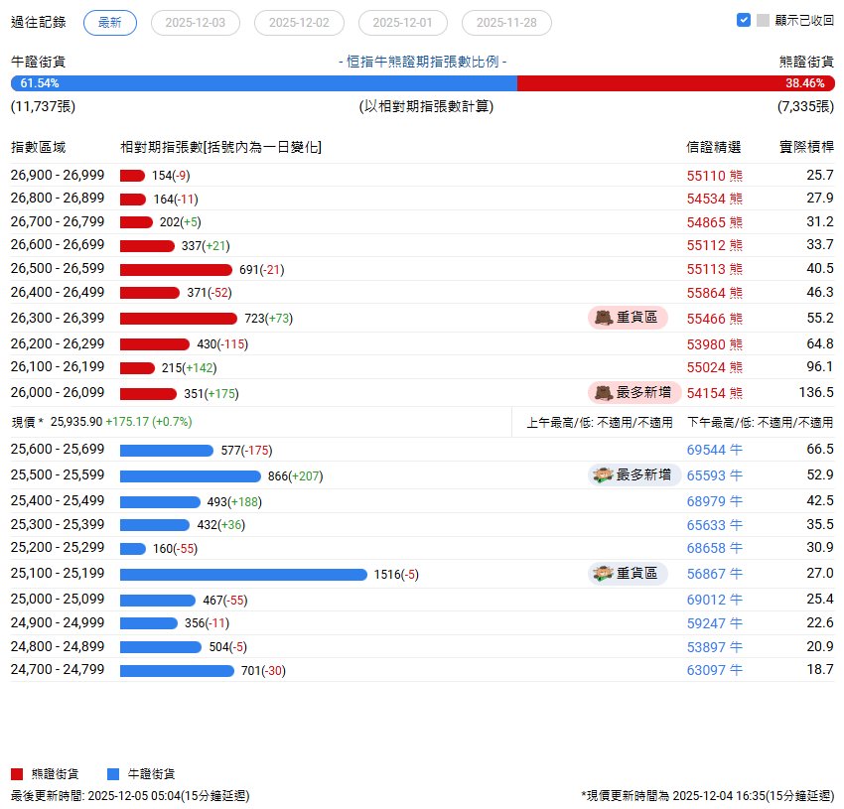
Task: Open the 2025-12-01 history record
Action: pyautogui.click(x=402, y=23)
